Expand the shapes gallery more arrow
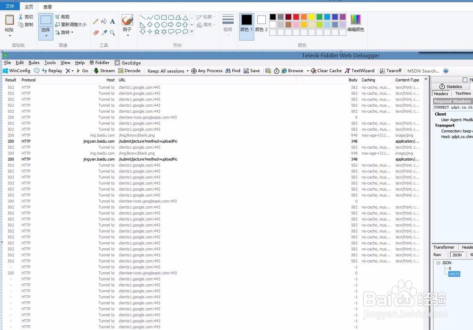This screenshot has height=330, width=473. 192,32
